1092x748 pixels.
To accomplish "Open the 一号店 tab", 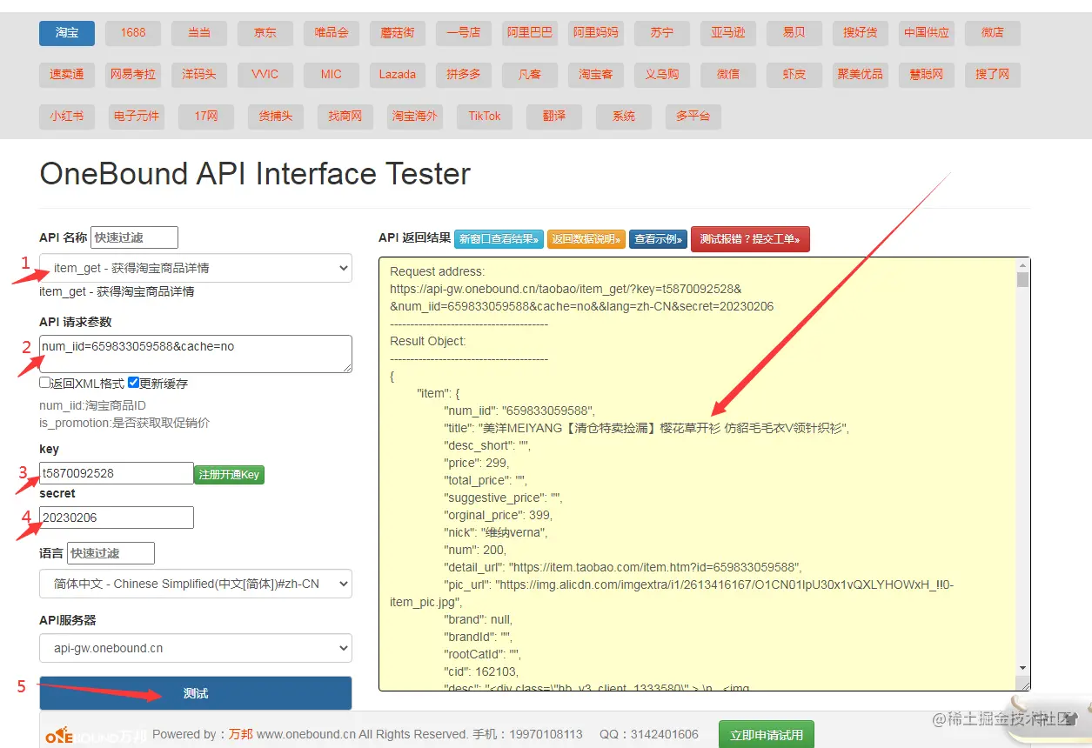I will 464,33.
